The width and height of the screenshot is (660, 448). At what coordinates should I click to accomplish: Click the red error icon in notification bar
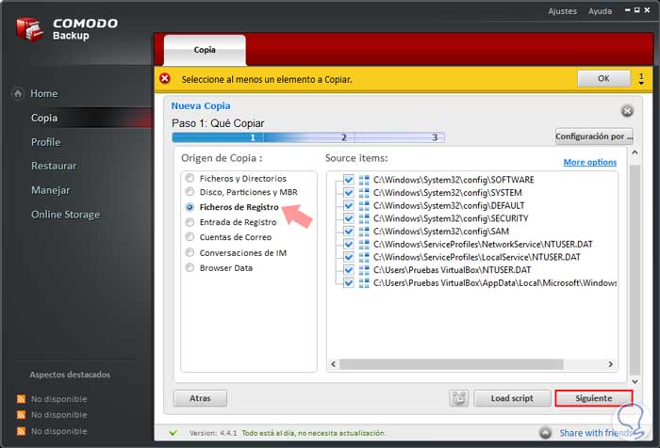pos(165,79)
